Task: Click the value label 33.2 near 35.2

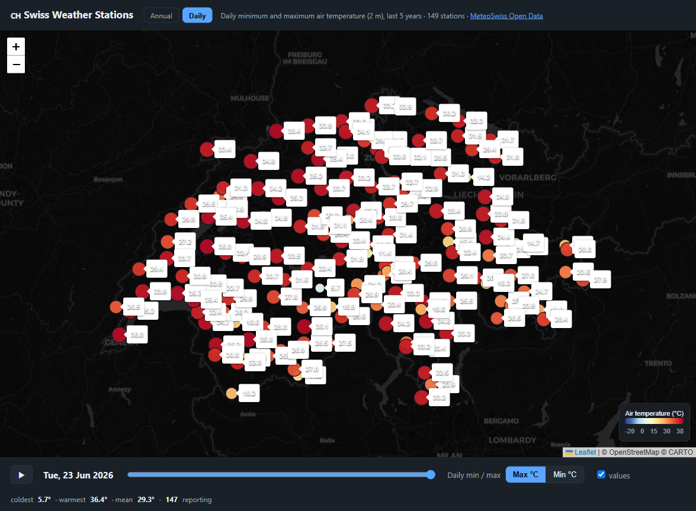Action: point(364,178)
